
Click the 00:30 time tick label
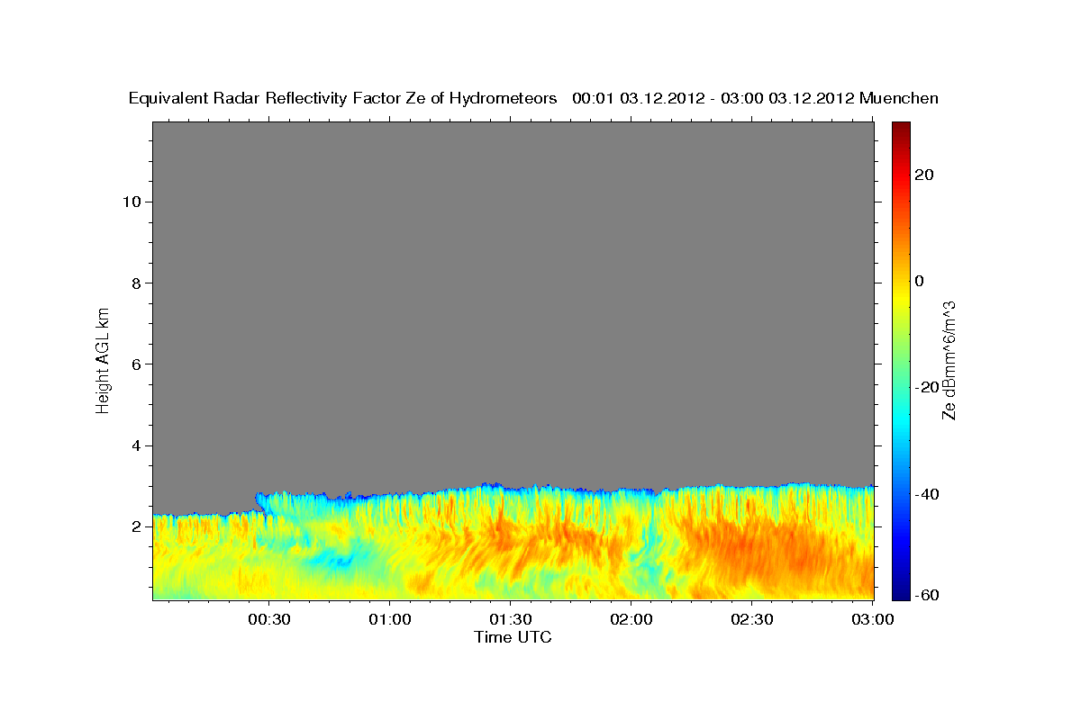click(x=269, y=620)
